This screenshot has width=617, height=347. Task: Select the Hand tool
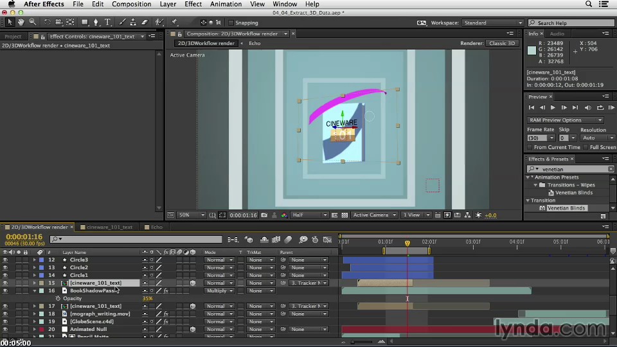point(21,22)
